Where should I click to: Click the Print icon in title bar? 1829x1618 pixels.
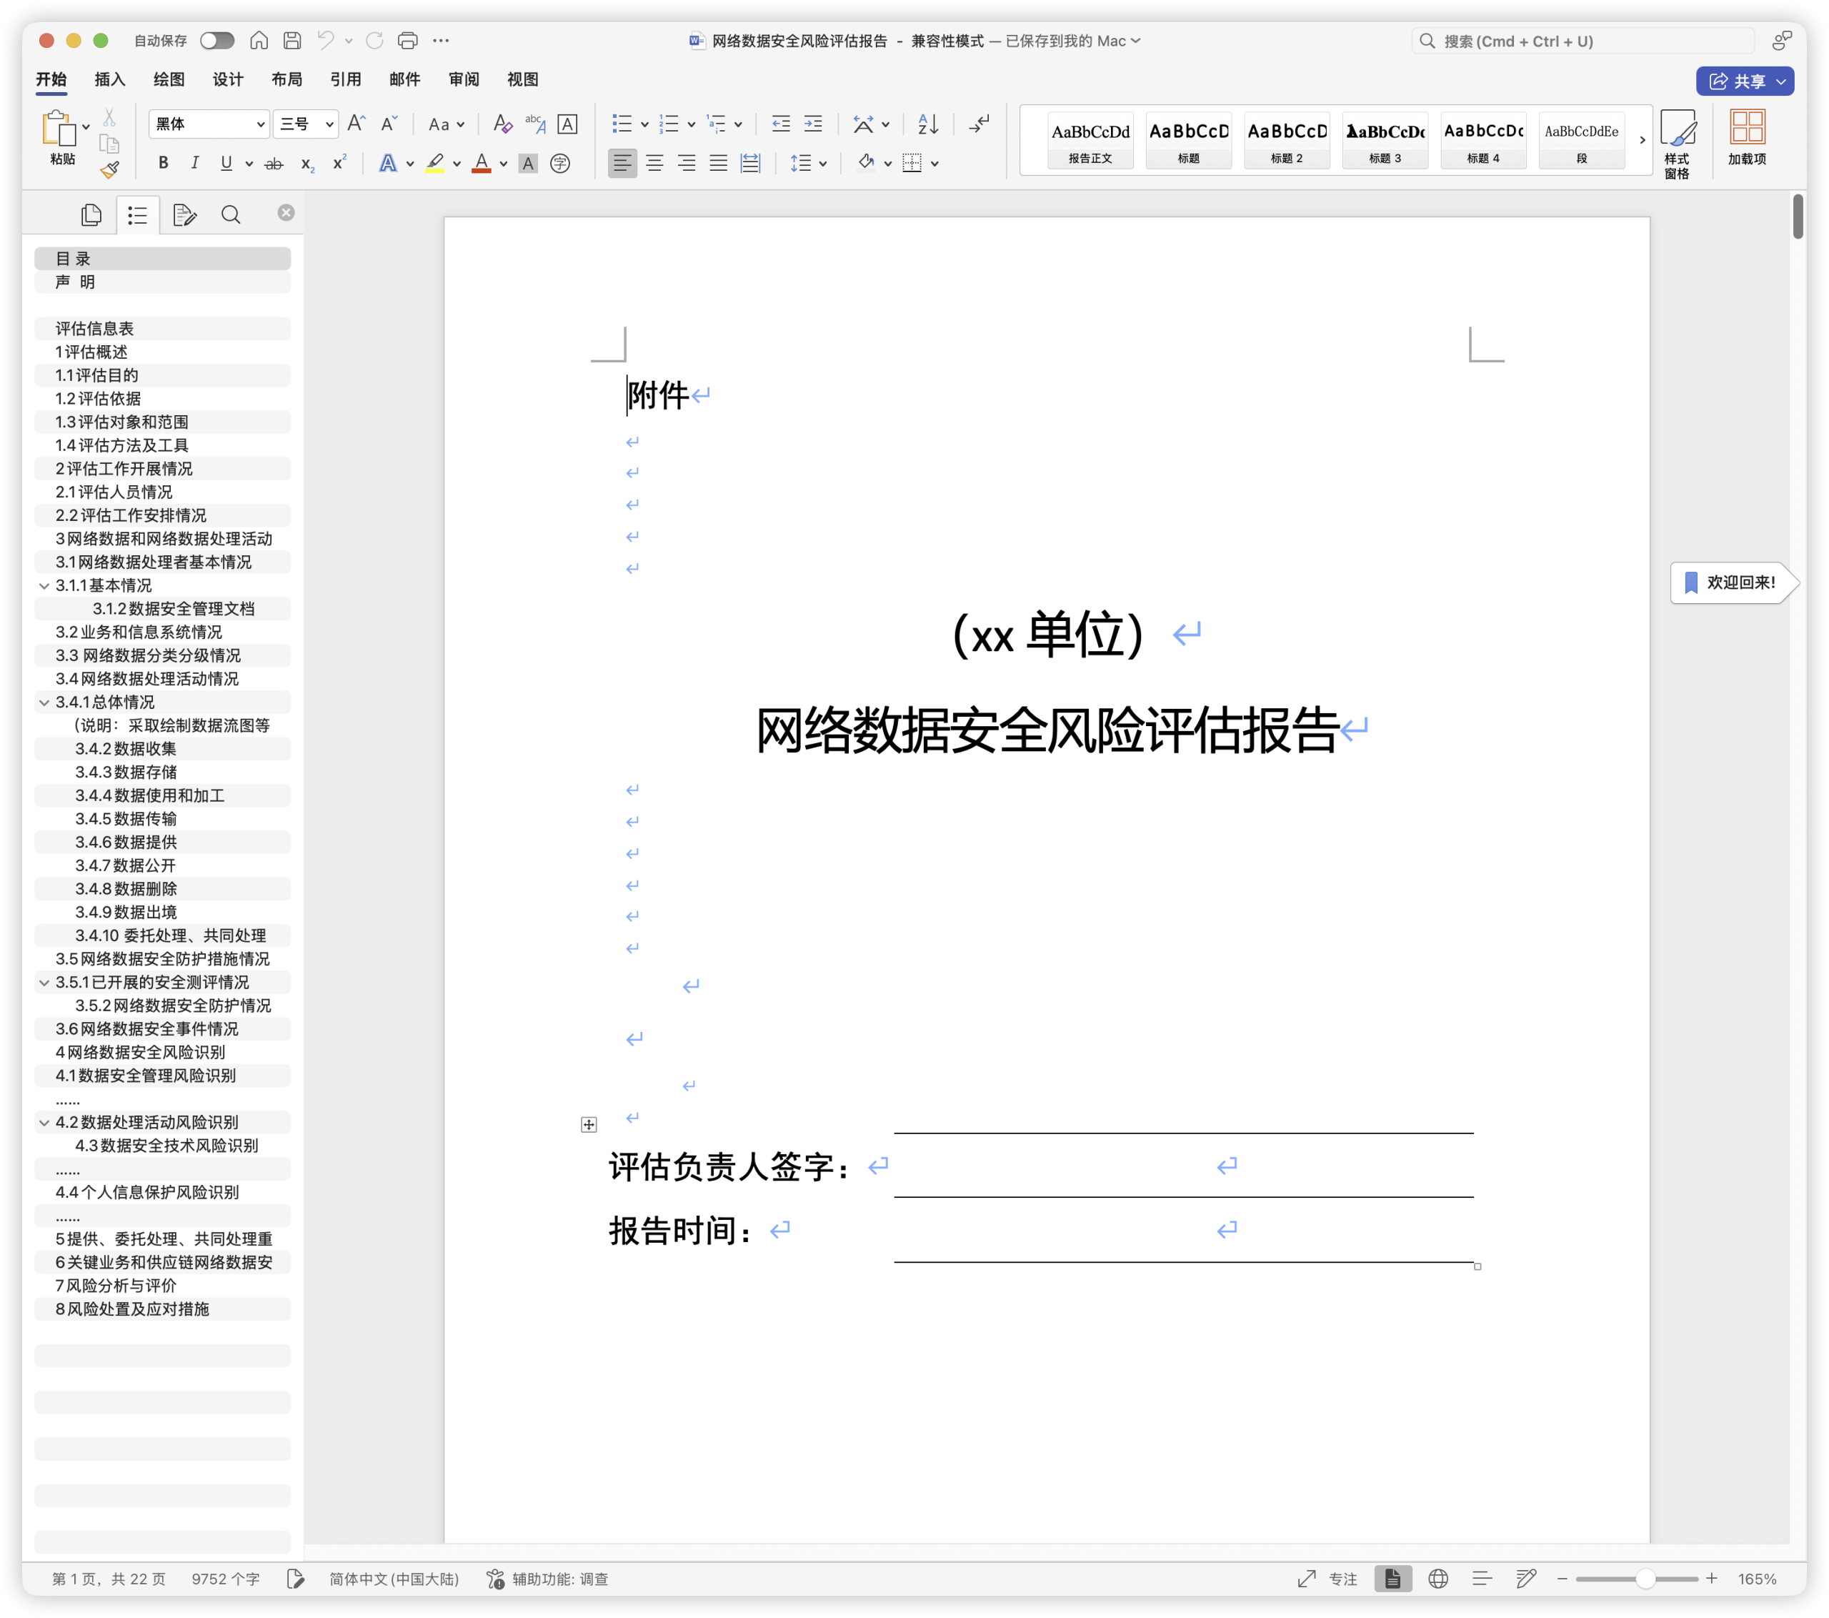pyautogui.click(x=407, y=40)
